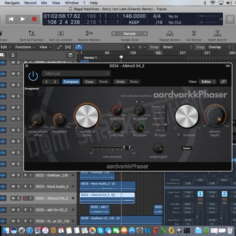Screen dimensions: 236x236
Task: Open the Bluetooth status menu
Action: pyautogui.click(x=205, y=3)
